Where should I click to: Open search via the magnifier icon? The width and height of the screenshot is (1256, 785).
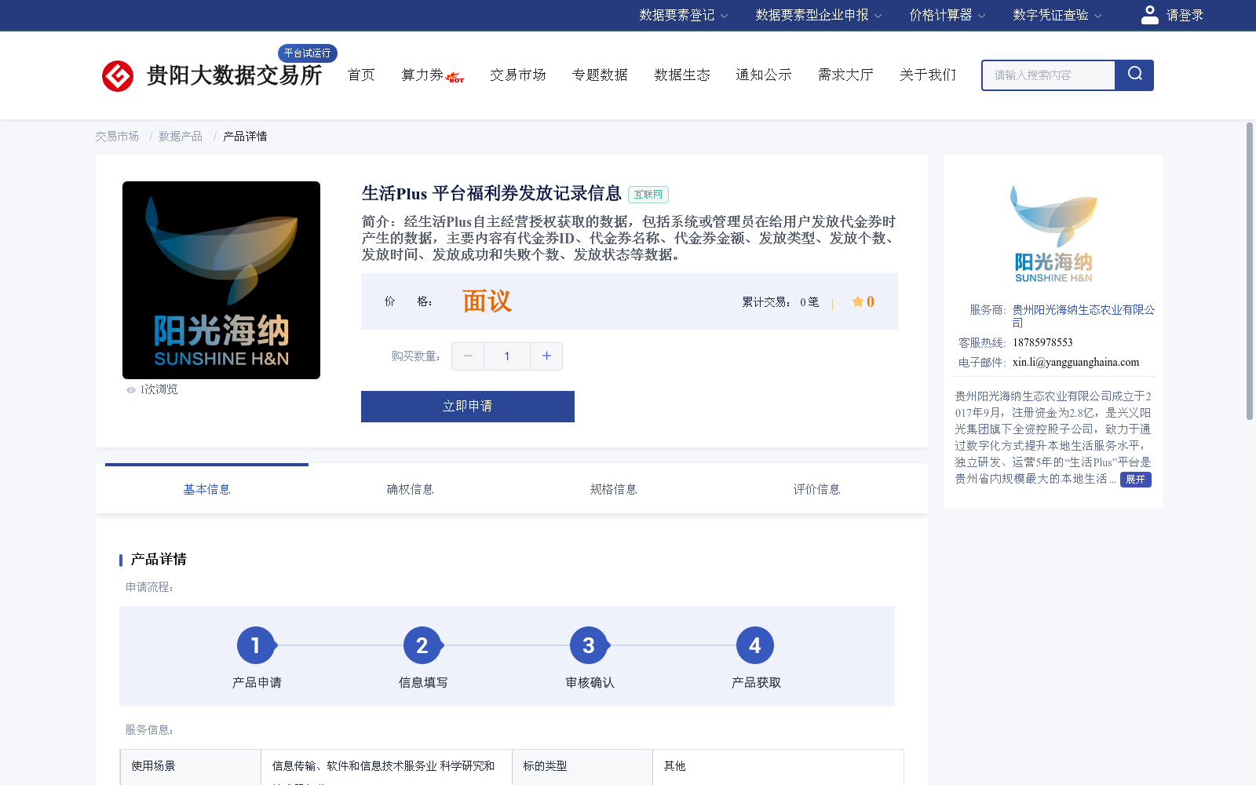click(x=1134, y=75)
